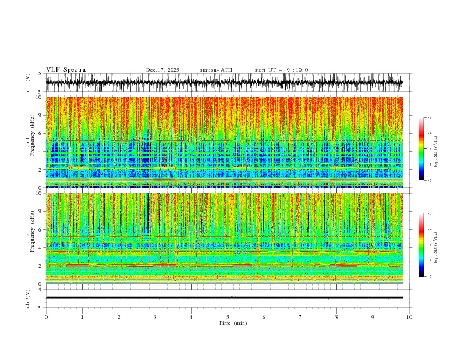The image size is (461, 356).
Task: Click the ch.3 flat voltage trace
Action: (x=224, y=298)
